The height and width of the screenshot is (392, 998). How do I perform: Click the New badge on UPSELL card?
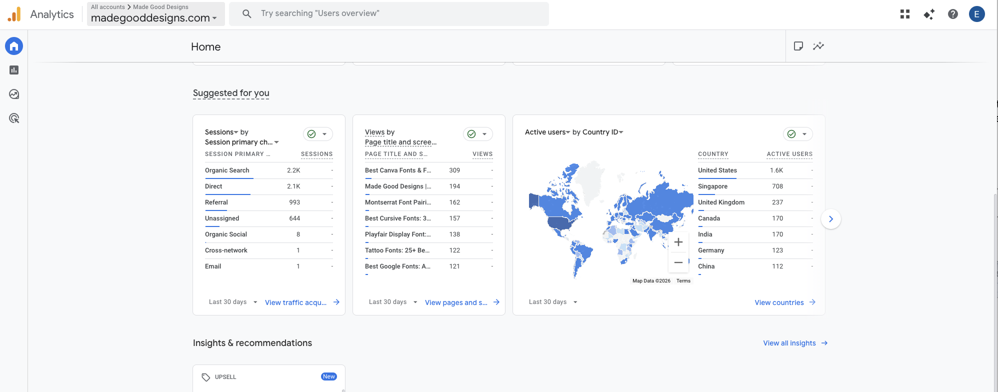pyautogui.click(x=329, y=376)
